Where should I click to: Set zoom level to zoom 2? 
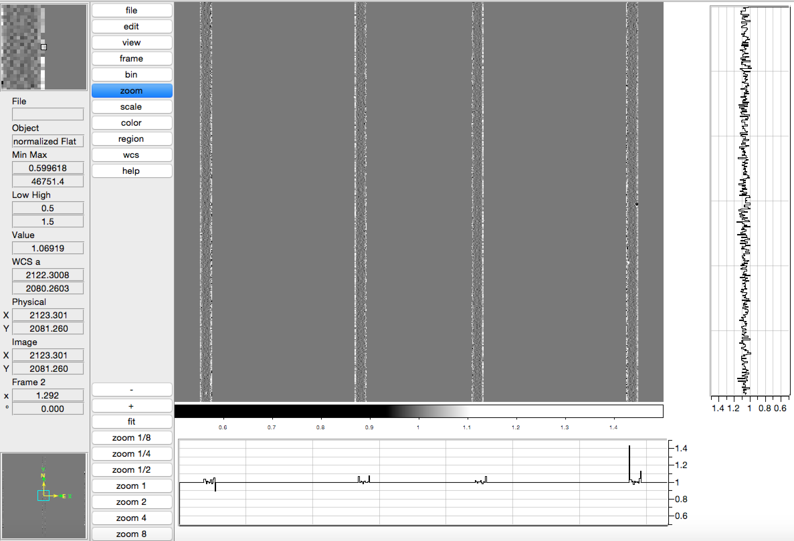coord(131,502)
